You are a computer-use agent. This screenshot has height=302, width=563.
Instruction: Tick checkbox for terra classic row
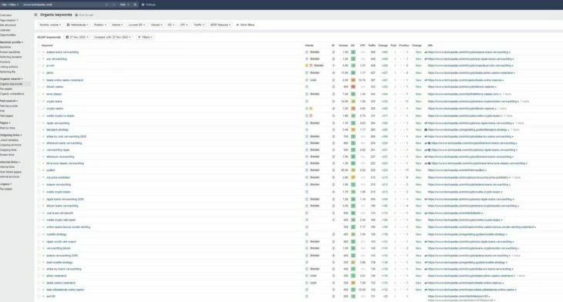coord(39,94)
